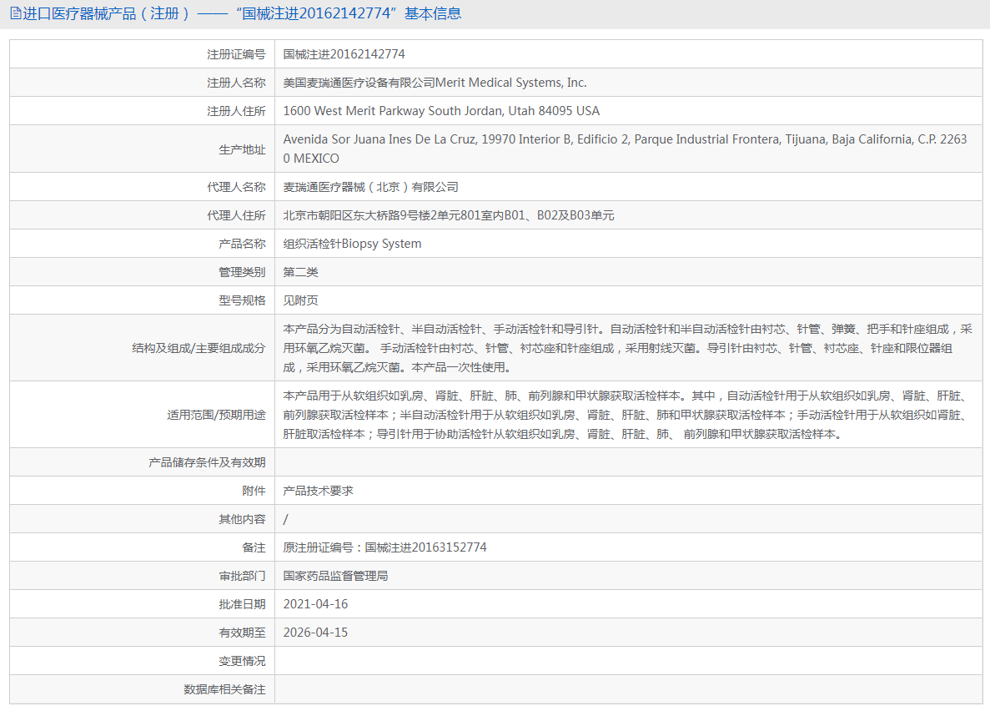The image size is (990, 711).
Task: Click the 代理人住所 label
Action: tap(236, 215)
